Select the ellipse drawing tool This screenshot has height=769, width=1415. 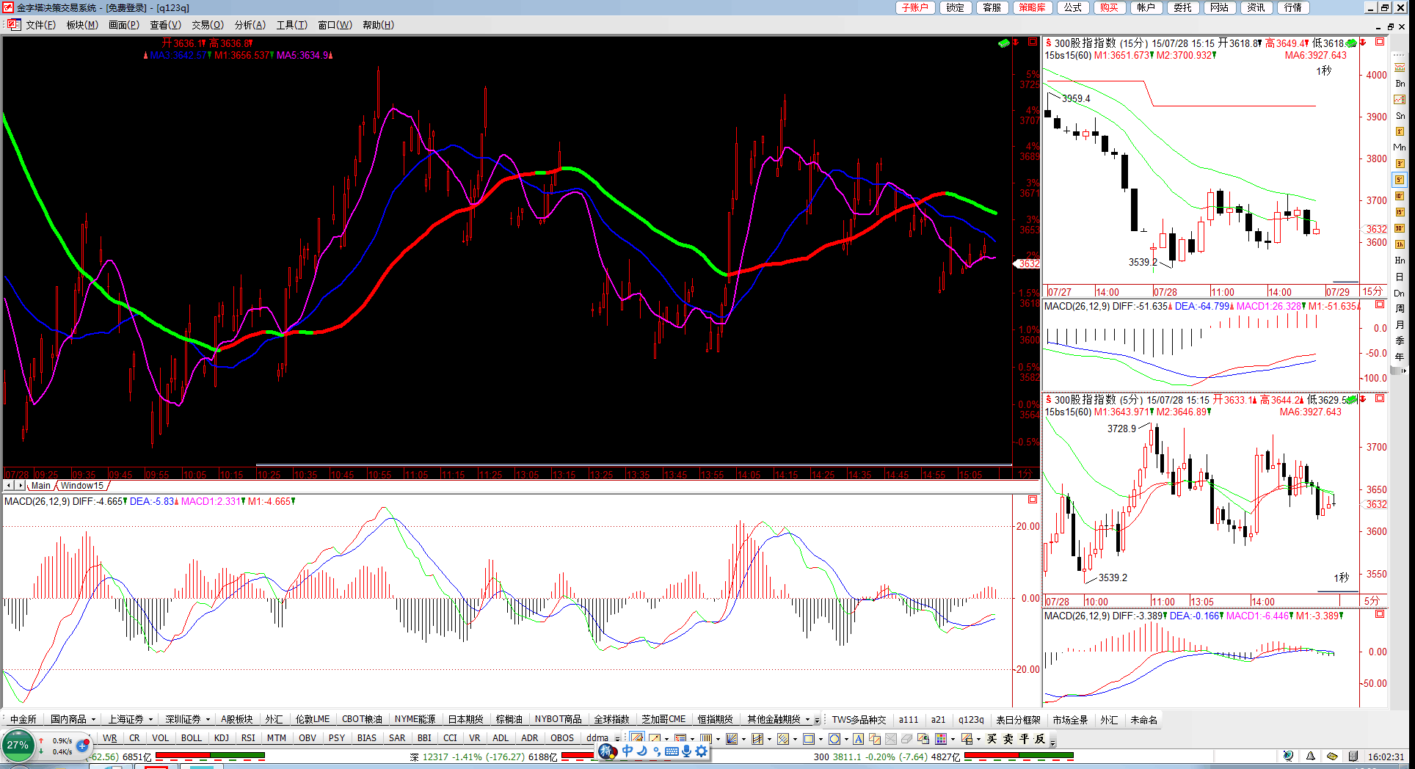(x=834, y=739)
